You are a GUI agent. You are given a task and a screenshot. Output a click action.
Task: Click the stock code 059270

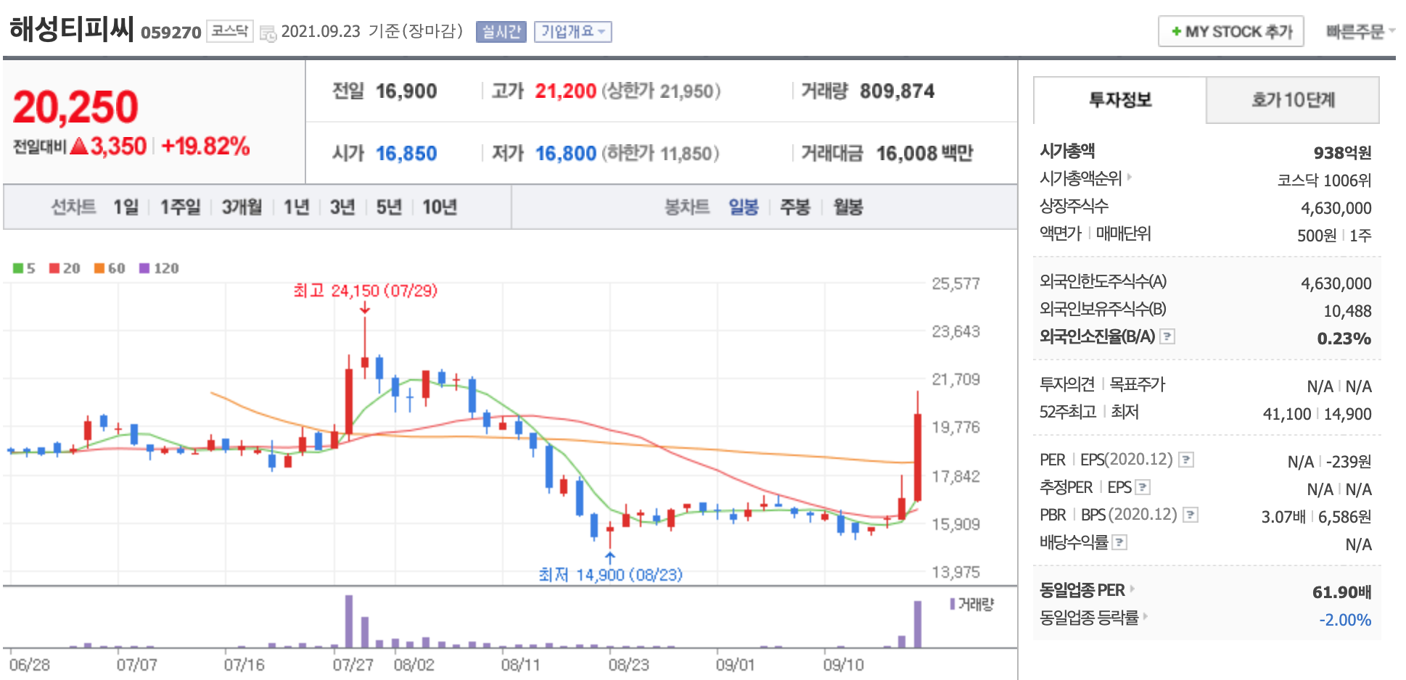coord(171,33)
